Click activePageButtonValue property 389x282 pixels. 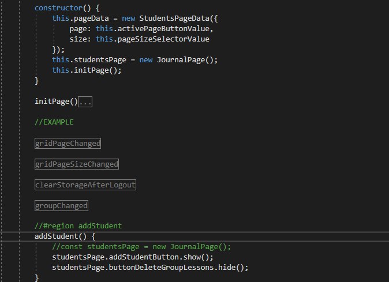(x=163, y=29)
